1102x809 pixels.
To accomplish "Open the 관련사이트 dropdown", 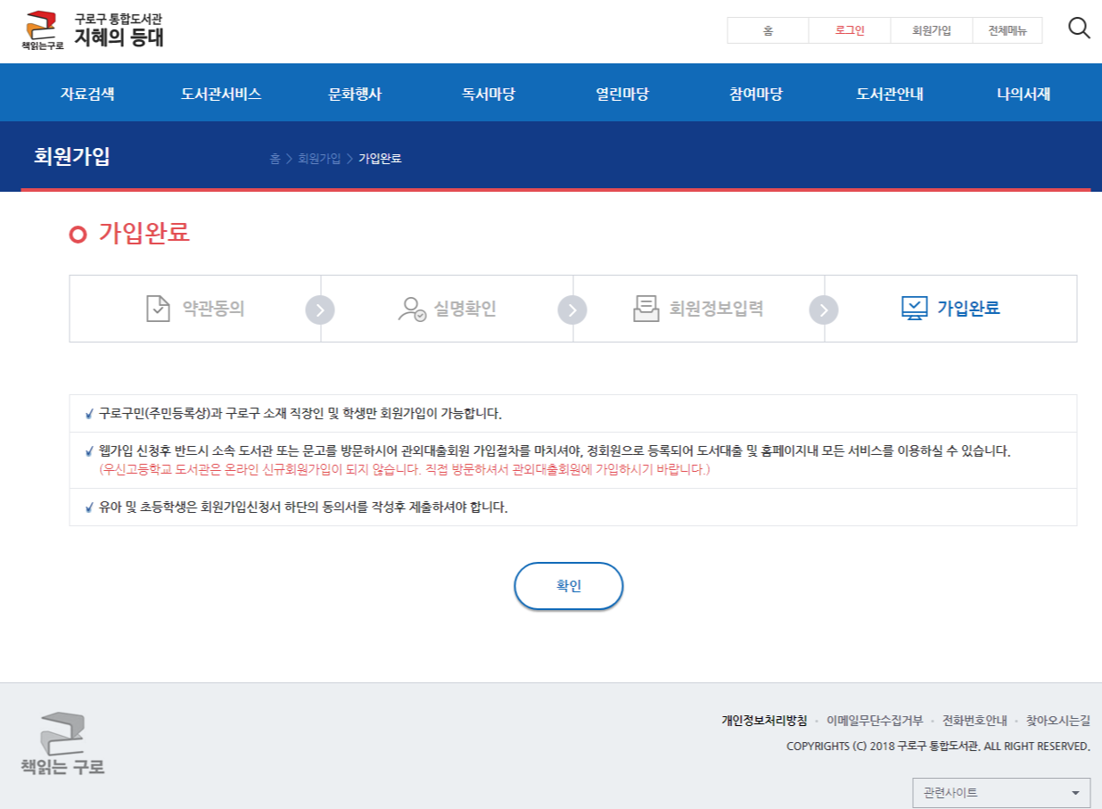I will [1001, 793].
